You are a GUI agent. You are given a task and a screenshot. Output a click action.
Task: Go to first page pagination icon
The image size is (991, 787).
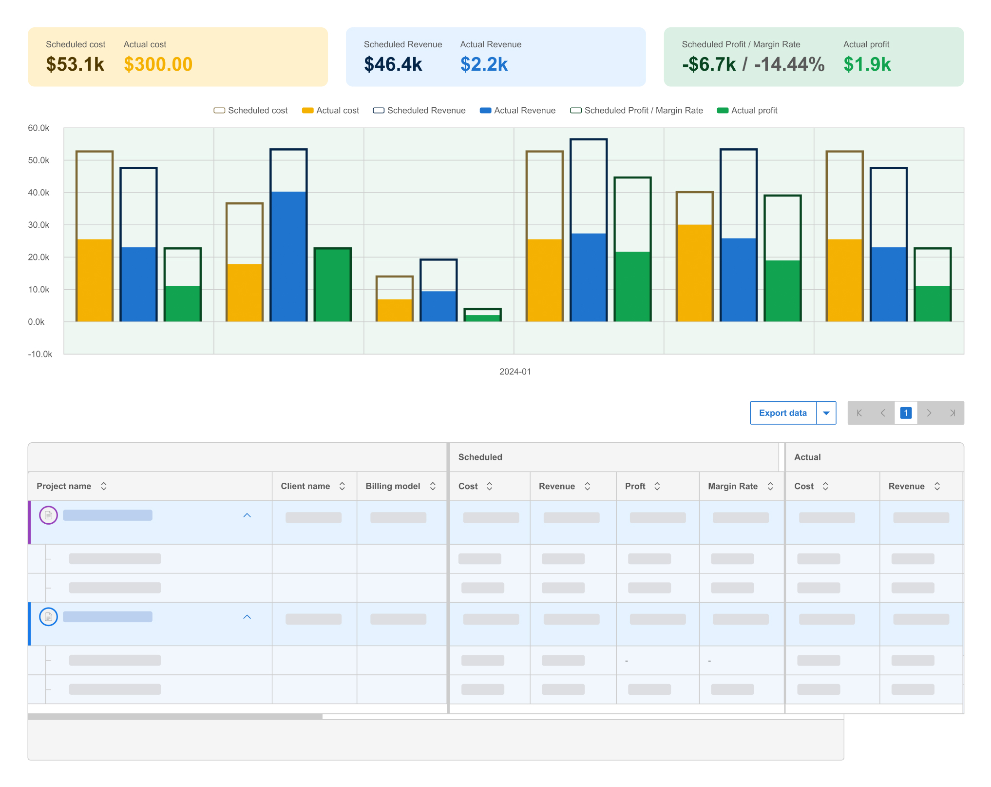[x=859, y=413]
